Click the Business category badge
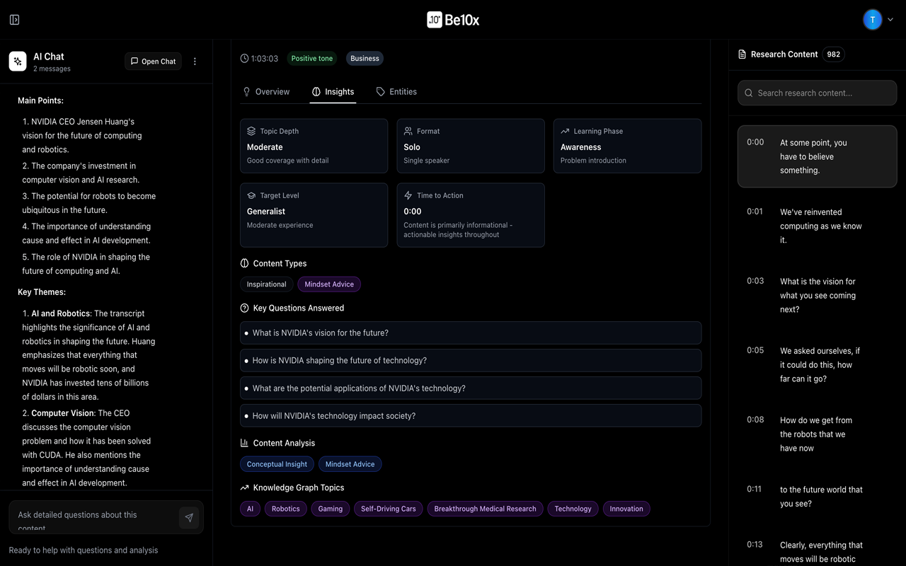 (365, 59)
